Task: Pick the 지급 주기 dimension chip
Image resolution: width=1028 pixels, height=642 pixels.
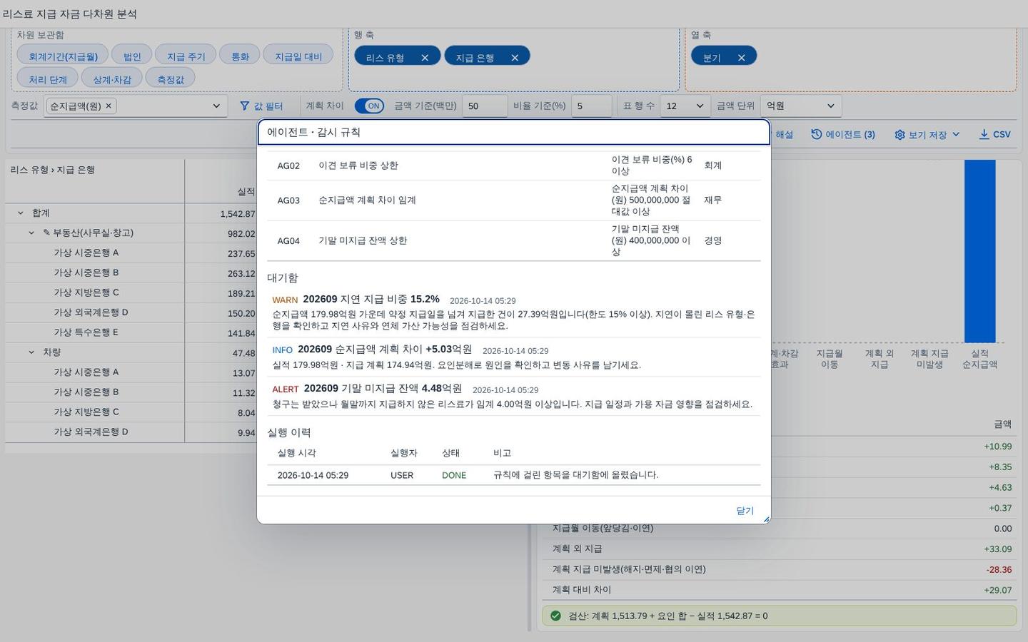Action: coord(186,56)
